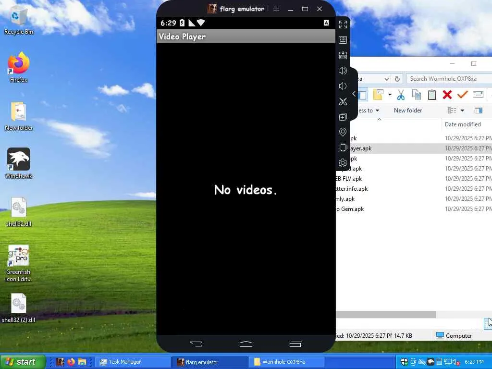
Task: Click the orange checkmark icon in Explorer toolbar
Action: point(463,95)
